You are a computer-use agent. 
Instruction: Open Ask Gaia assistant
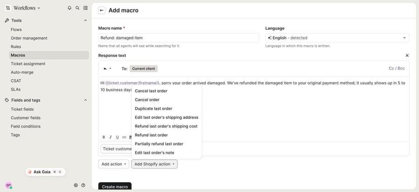click(x=46, y=172)
